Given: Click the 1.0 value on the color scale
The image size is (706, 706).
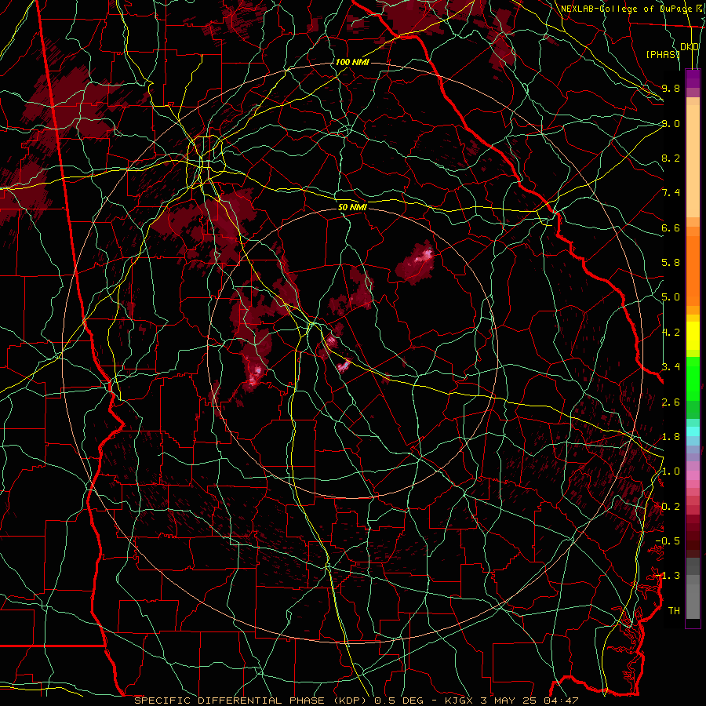Looking at the screenshot, I should 671,471.
